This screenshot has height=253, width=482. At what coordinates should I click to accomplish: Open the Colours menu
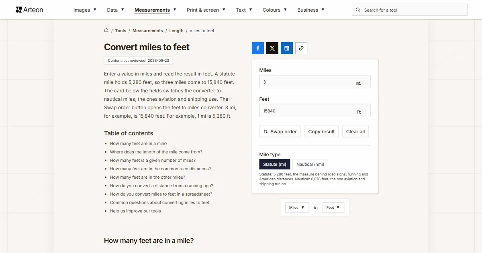coord(275,10)
